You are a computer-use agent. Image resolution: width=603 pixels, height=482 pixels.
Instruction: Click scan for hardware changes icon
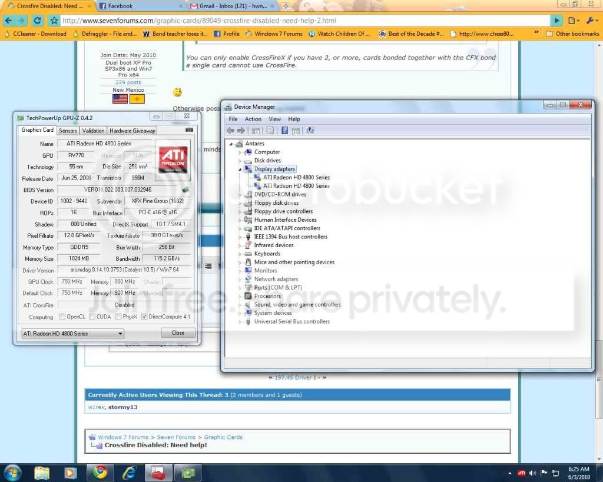(x=310, y=131)
